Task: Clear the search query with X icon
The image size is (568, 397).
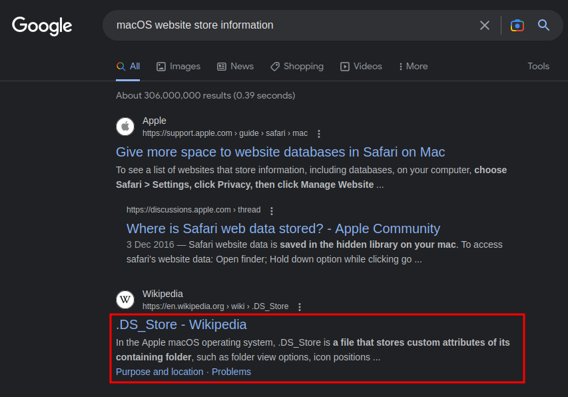Action: coord(484,25)
